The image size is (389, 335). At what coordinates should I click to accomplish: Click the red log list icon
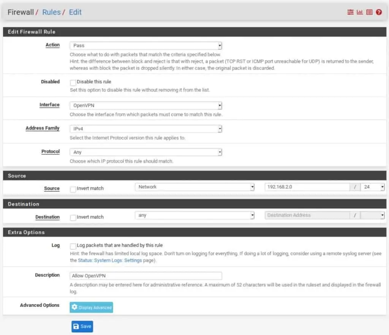coord(369,12)
